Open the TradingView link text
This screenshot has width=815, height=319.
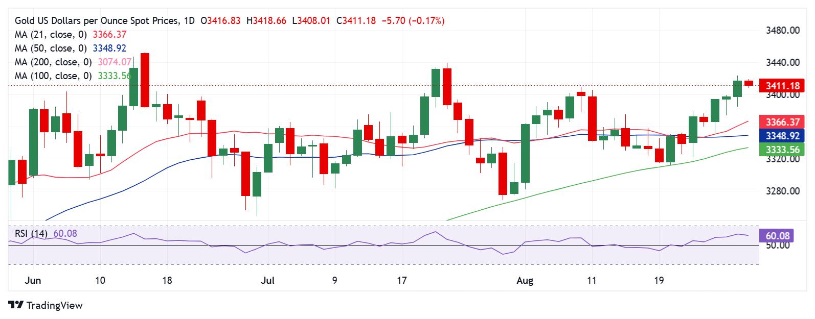[54, 305]
